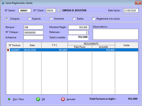Close the Saisie Règlements clients window
The width and height of the screenshot is (142, 106).
138,3
